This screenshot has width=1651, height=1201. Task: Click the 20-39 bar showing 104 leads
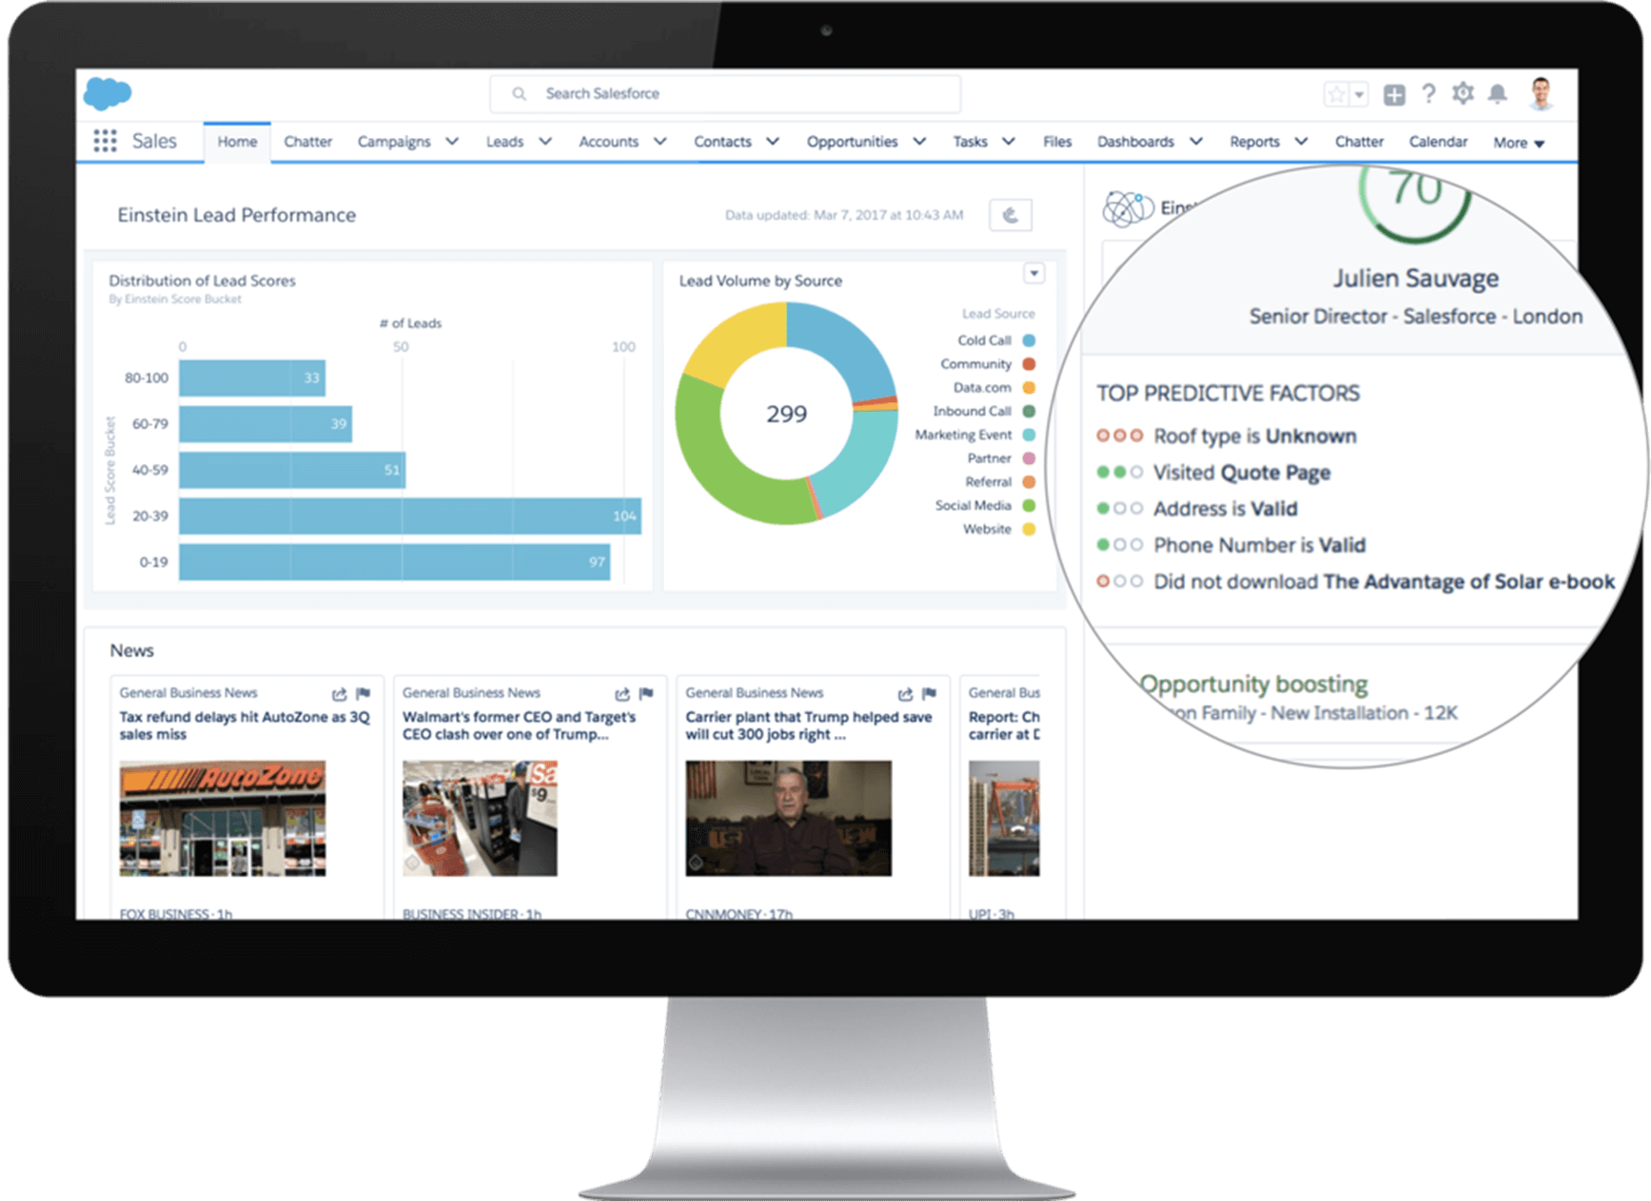(x=410, y=516)
